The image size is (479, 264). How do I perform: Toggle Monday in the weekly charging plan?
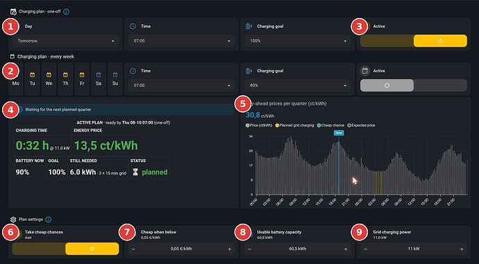tap(16, 79)
